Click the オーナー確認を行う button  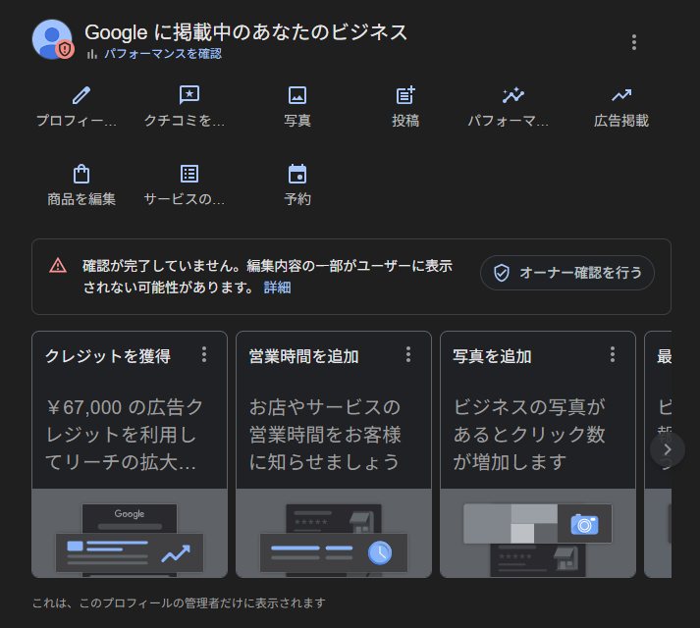pyautogui.click(x=567, y=273)
